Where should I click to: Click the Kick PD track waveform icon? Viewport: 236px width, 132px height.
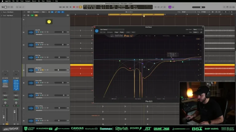[x=31, y=32]
